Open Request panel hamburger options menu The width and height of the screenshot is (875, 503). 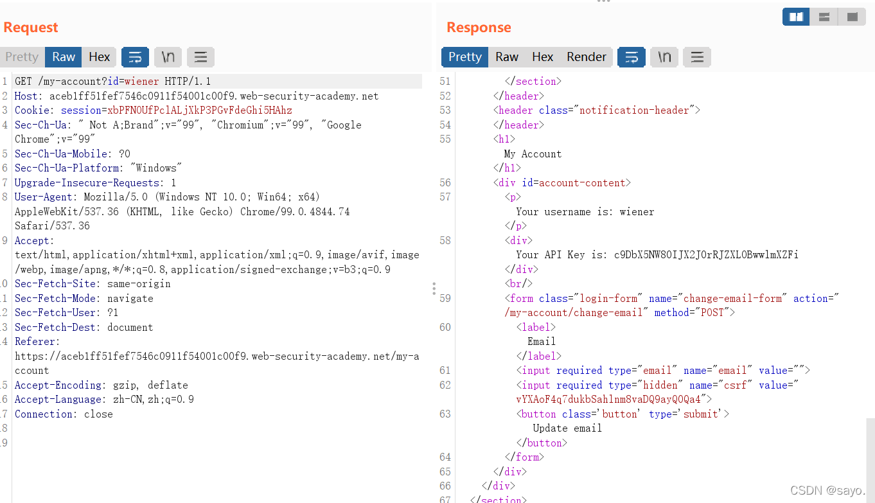click(200, 57)
